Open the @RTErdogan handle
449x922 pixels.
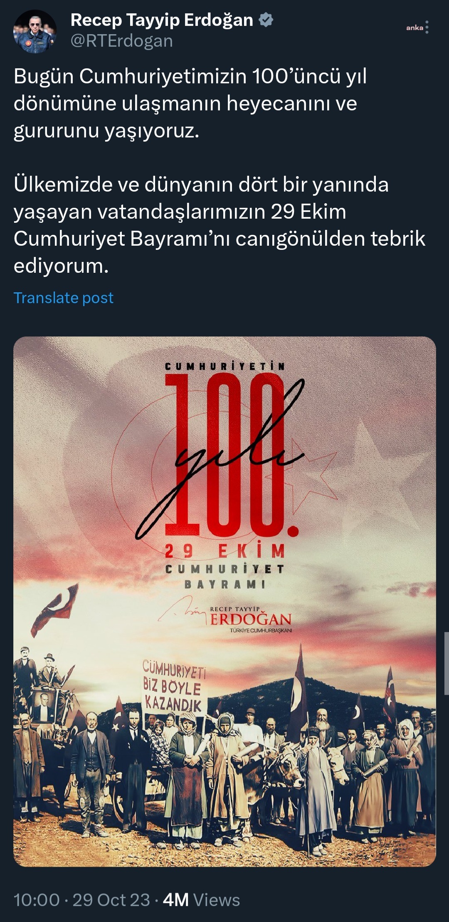[x=121, y=41]
